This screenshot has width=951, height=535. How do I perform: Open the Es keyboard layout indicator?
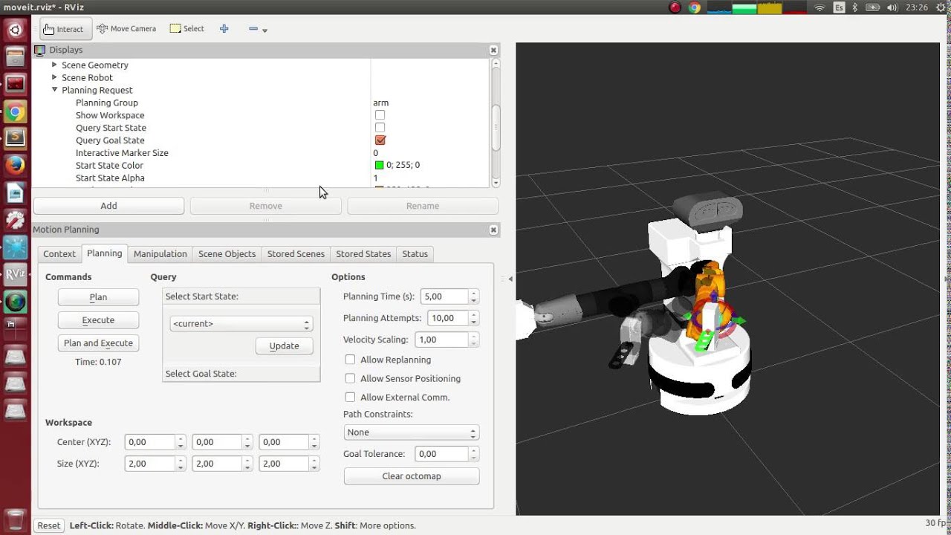[x=839, y=7]
